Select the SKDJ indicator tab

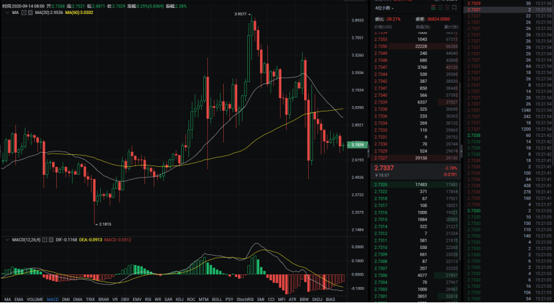coord(317,300)
